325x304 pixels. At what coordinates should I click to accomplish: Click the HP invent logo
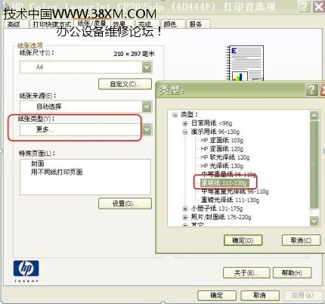[26, 271]
